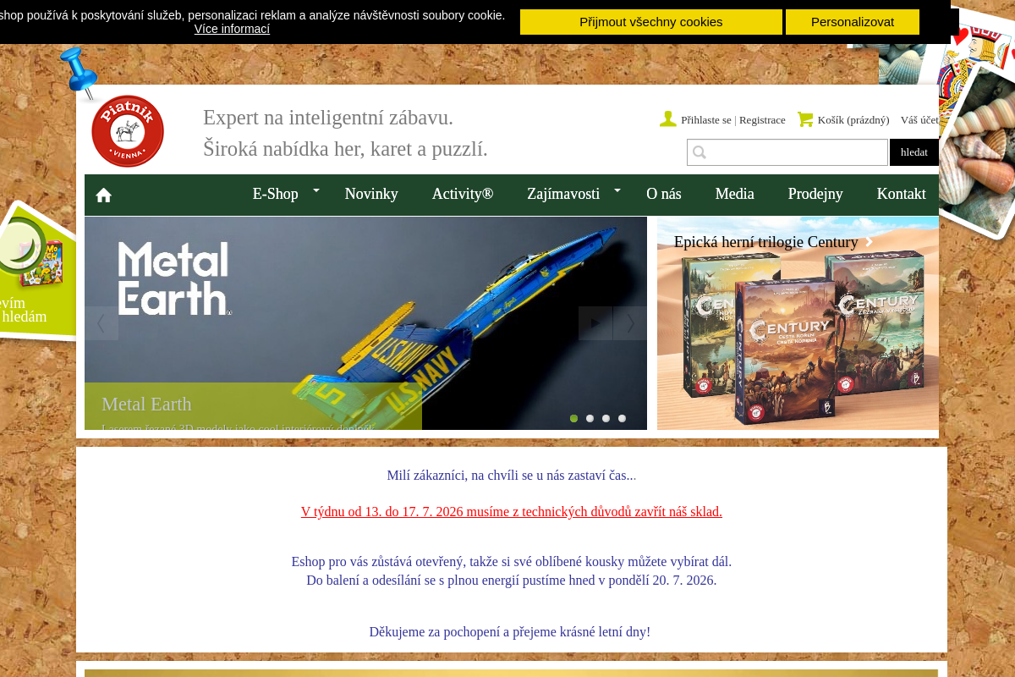Viewport: 1015px width, 677px height.
Task: Click the magnifier icon in search box
Action: (700, 152)
